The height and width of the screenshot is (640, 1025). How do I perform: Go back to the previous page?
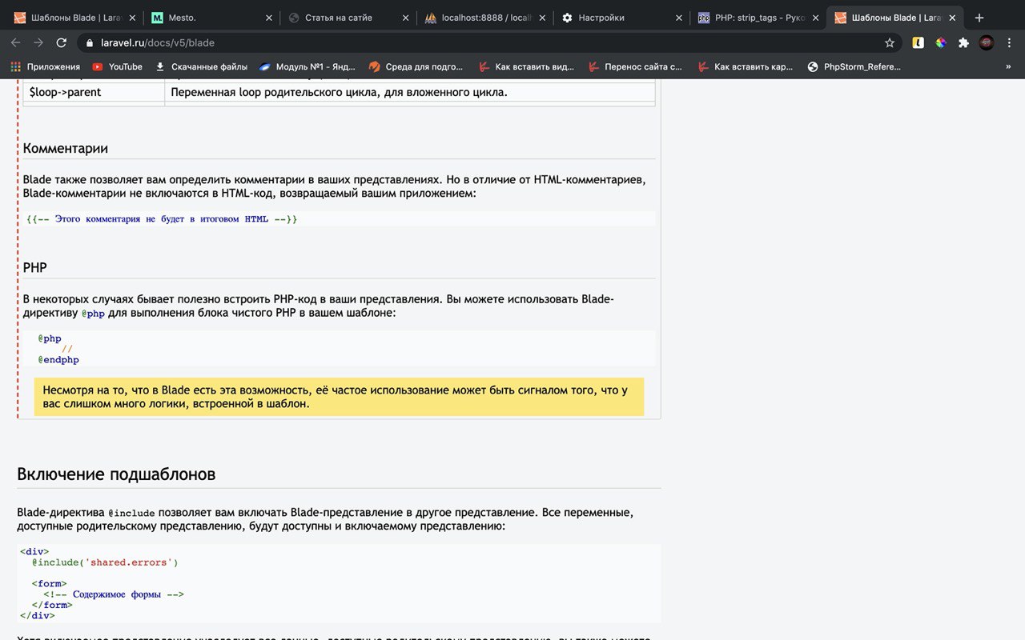point(15,42)
